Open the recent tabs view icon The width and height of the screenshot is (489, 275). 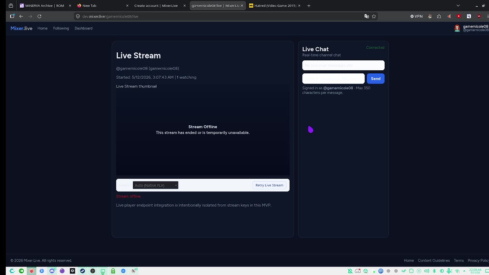(11, 6)
